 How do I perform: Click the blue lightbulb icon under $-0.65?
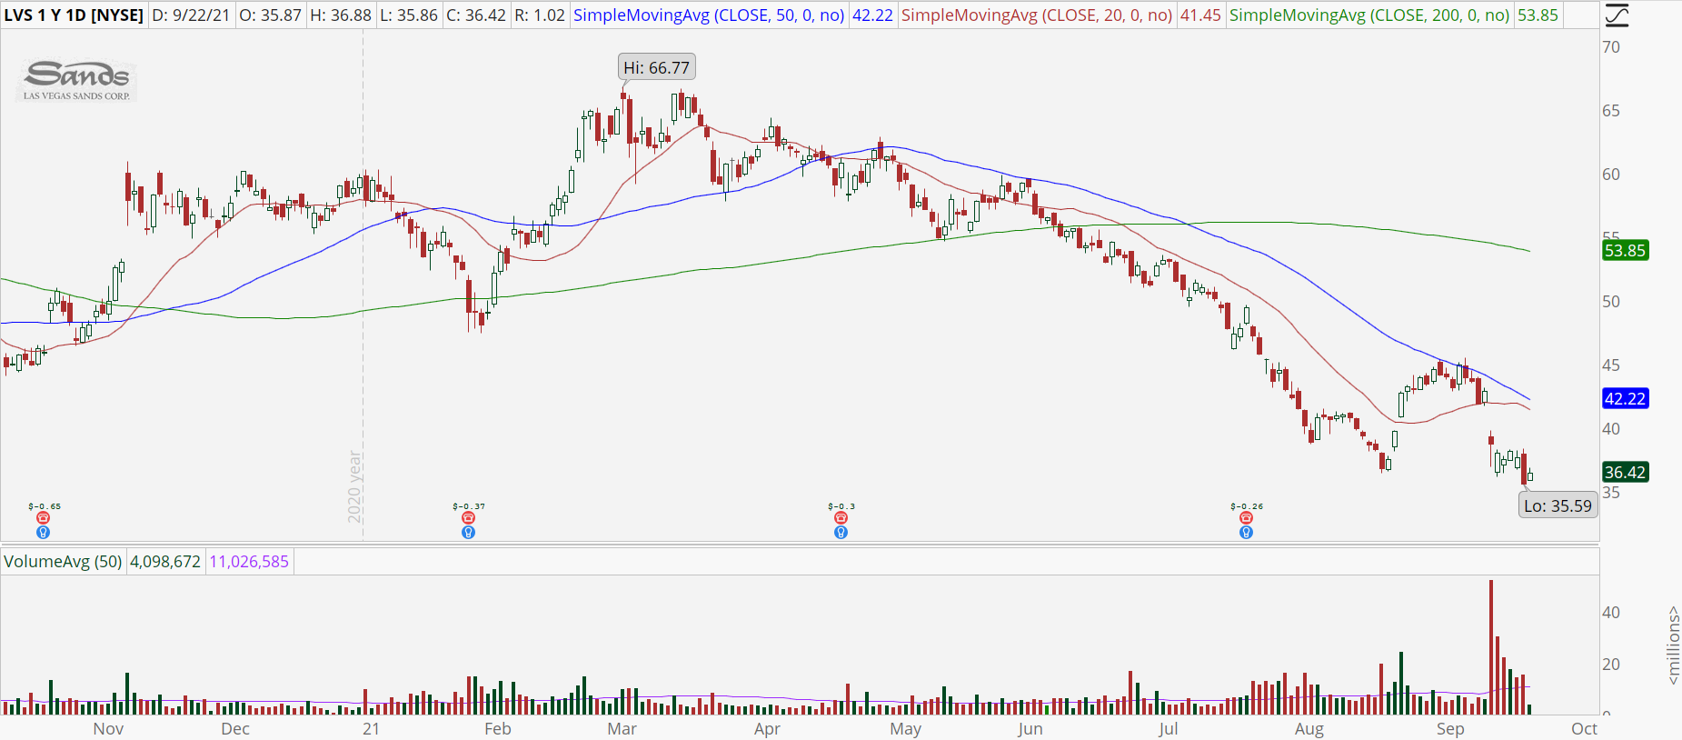pos(43,533)
